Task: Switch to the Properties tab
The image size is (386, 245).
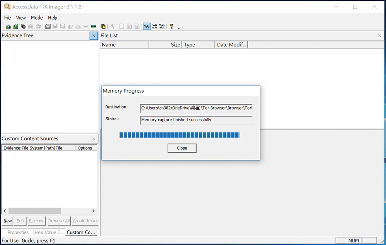Action: tap(18, 232)
